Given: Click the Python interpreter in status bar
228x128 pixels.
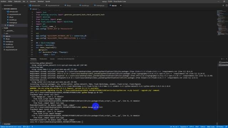Looking at the screenshot, I should 11,127.
